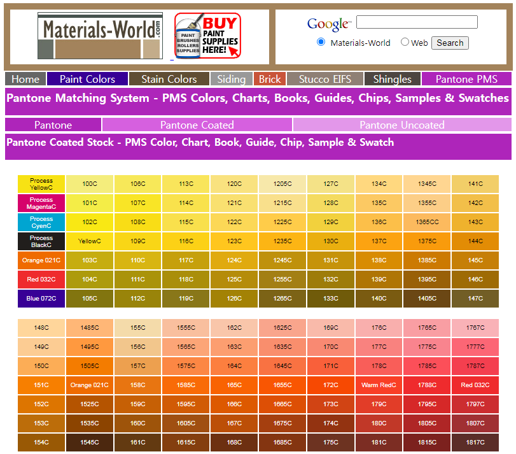Choose the 1545C color swatch
The width and height of the screenshot is (516, 454).
[x=90, y=443]
